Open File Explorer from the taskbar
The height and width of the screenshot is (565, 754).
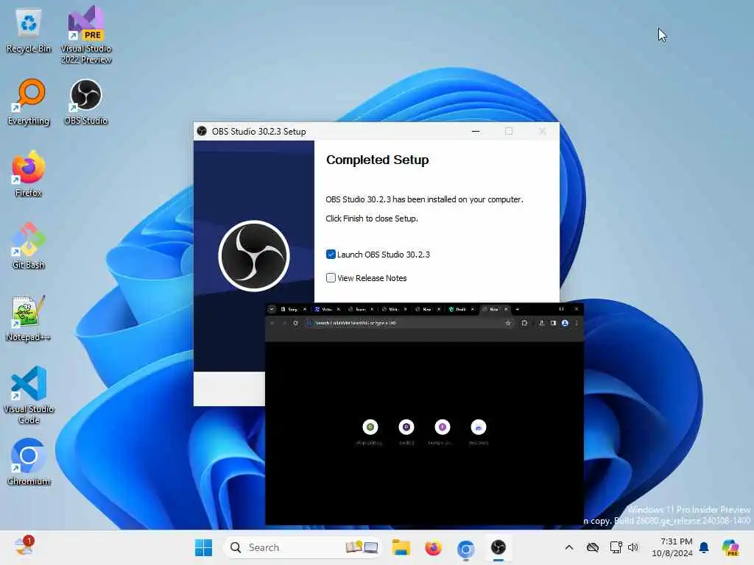401,547
